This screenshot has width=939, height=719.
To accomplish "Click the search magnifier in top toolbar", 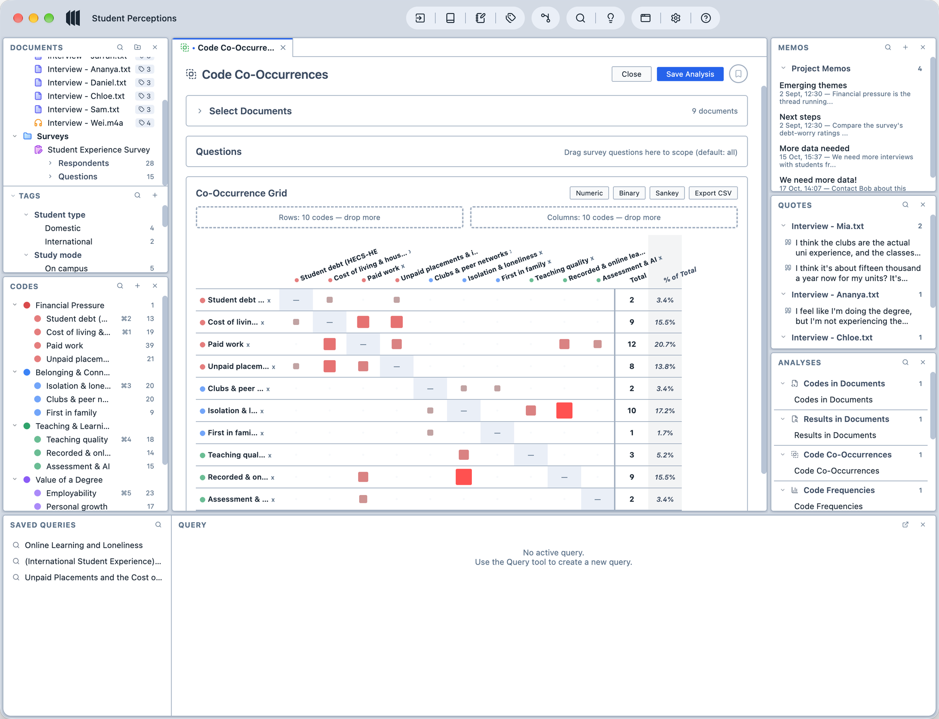I will coord(580,18).
